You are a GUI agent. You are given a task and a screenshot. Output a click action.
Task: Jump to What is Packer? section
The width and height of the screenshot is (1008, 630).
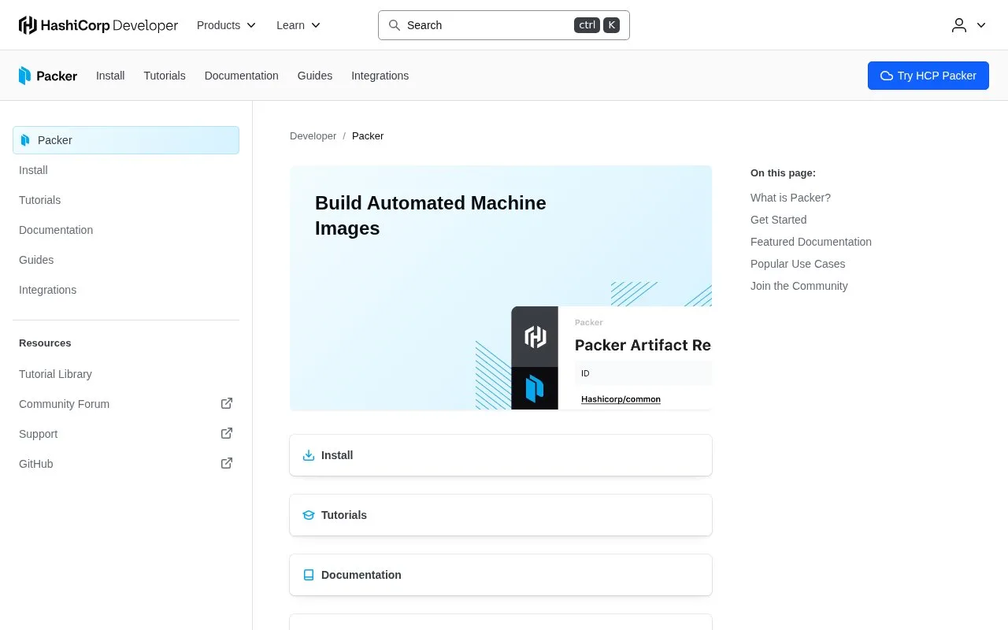coord(791,198)
